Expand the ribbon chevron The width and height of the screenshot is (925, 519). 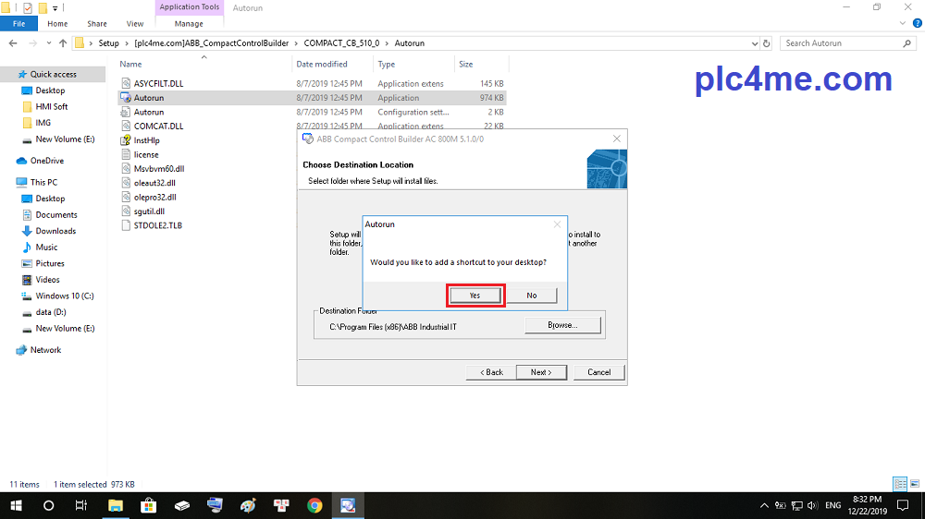(903, 24)
